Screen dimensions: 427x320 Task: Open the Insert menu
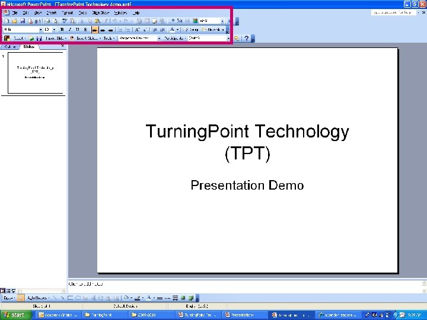tap(51, 13)
